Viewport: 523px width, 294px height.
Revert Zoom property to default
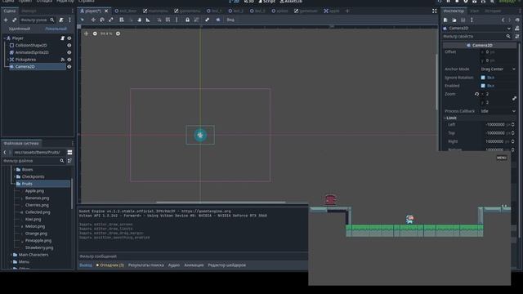[x=476, y=95]
